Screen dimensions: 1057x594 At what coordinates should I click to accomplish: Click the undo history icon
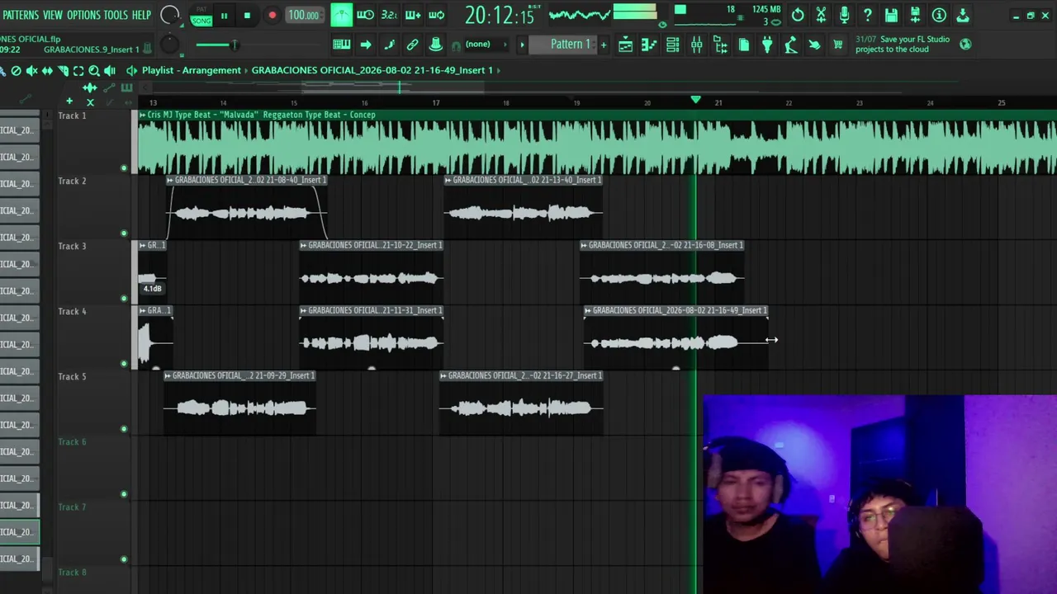pos(798,15)
